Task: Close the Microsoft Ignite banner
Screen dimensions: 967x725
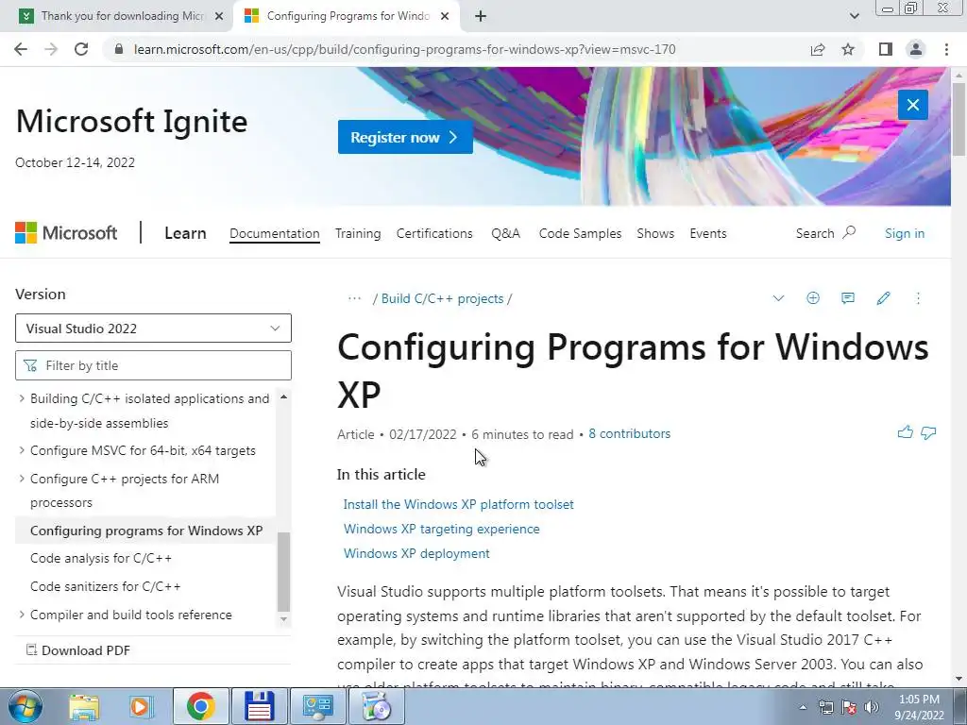Action: pos(913,105)
